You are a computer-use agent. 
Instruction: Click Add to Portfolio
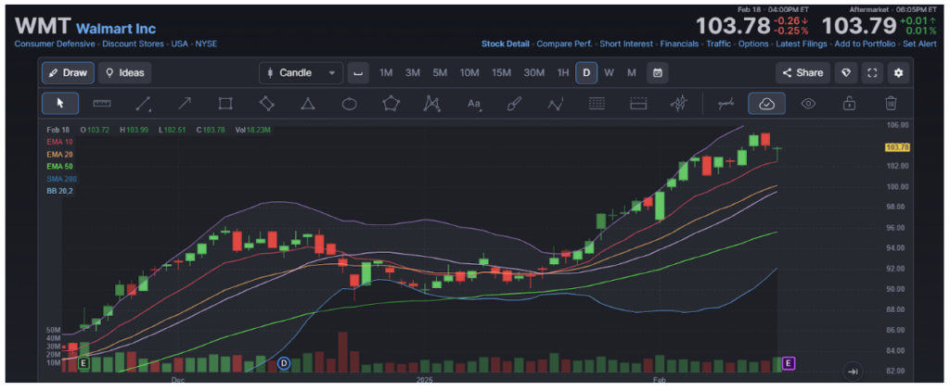pos(866,44)
